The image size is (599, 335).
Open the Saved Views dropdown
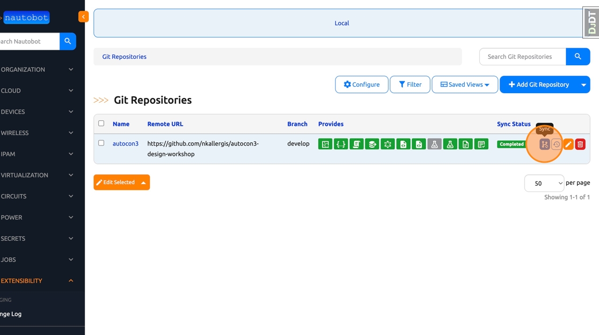[x=465, y=85]
